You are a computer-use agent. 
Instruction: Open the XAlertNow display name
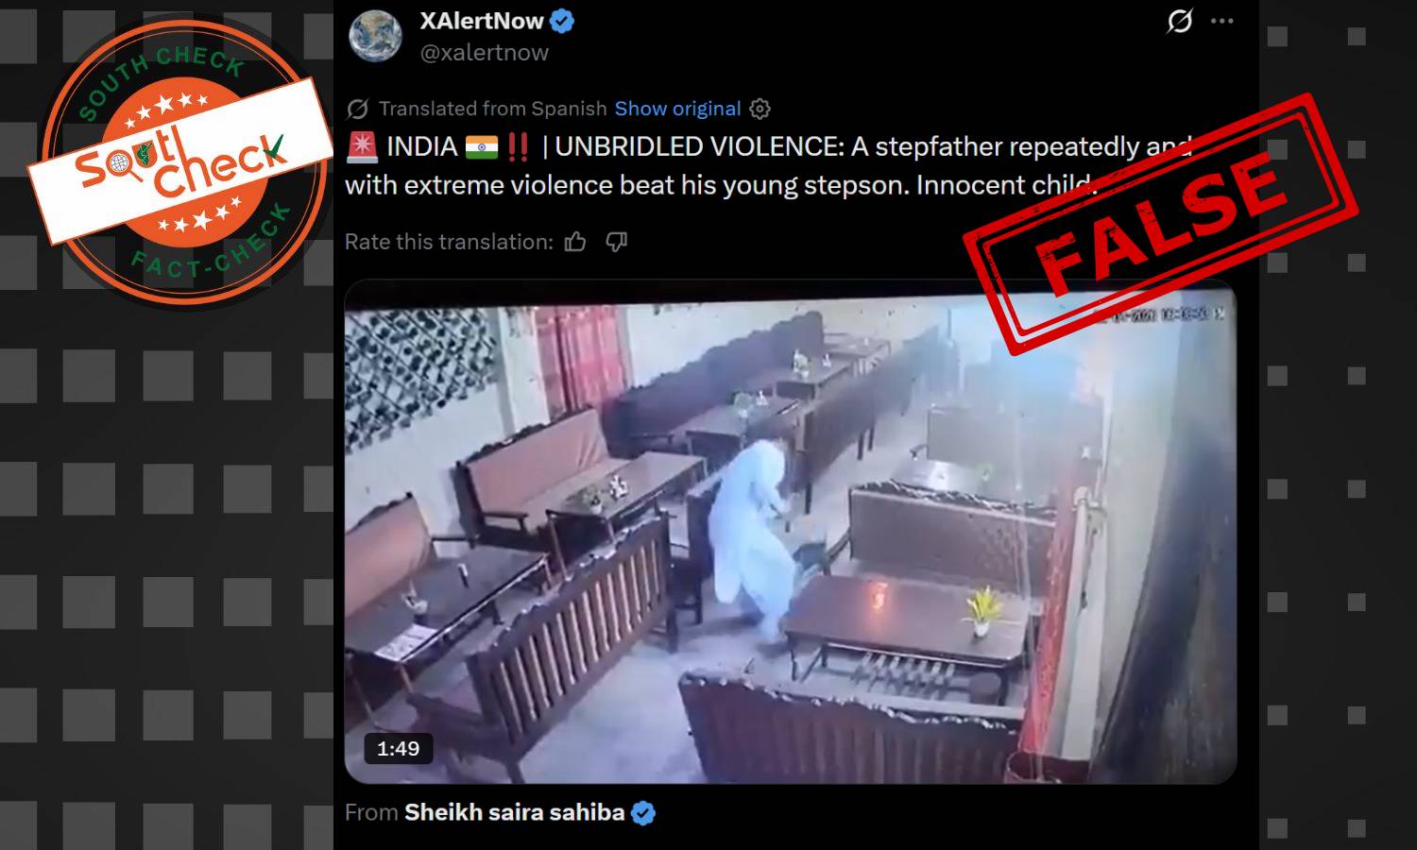(482, 21)
